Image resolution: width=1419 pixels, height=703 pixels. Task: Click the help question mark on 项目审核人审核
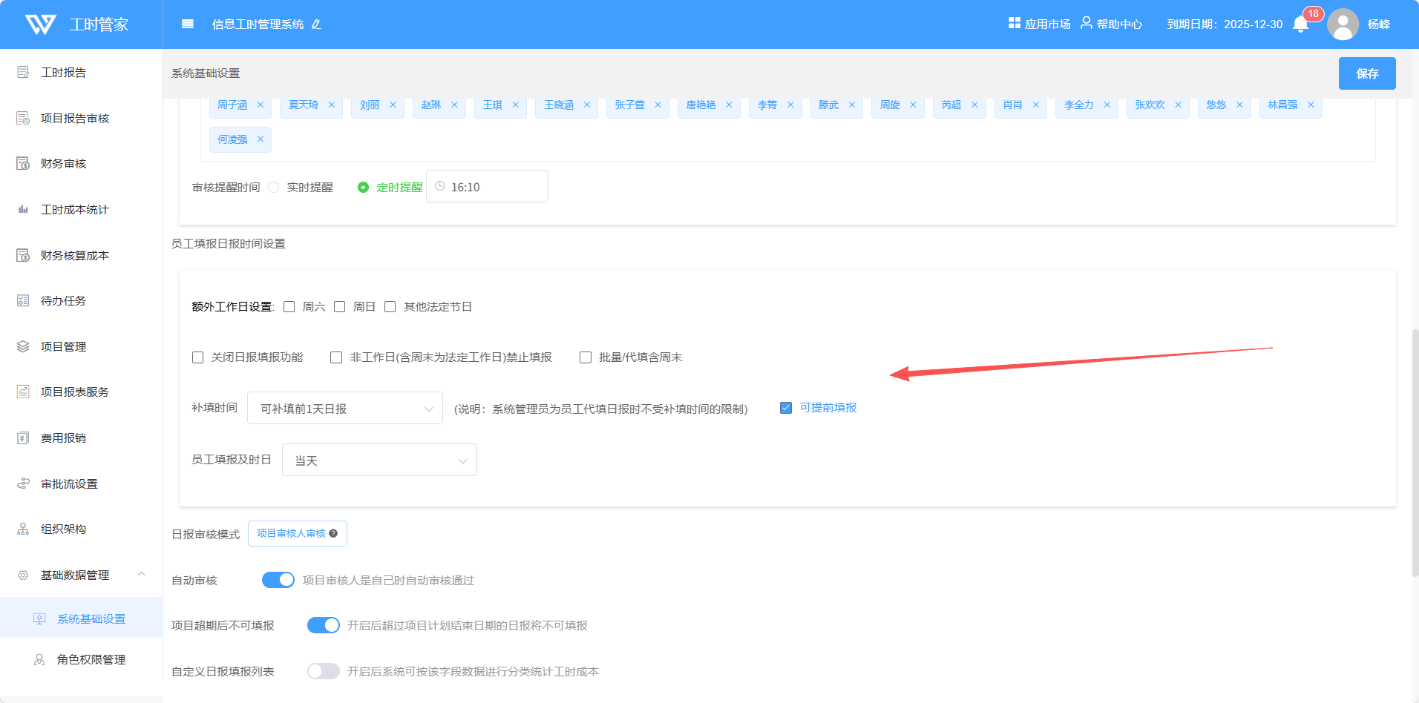click(x=333, y=534)
